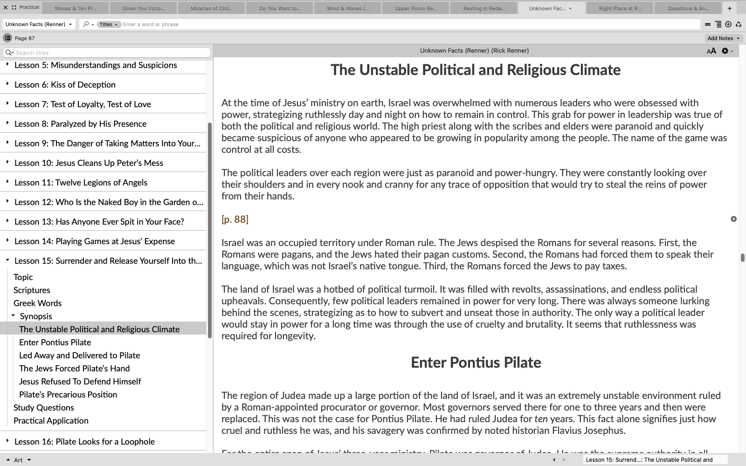Screen dimensions: 746x466
Task: Click the table of contents list icon
Action: pos(7,38)
